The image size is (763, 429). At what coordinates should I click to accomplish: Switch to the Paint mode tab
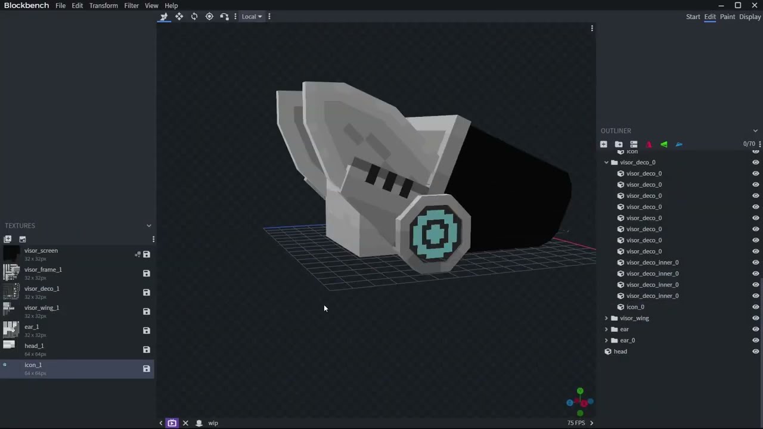[x=727, y=17]
